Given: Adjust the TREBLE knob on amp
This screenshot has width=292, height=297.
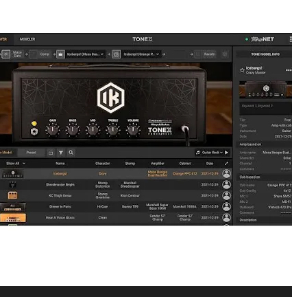Looking at the screenshot, I should click(x=113, y=130).
